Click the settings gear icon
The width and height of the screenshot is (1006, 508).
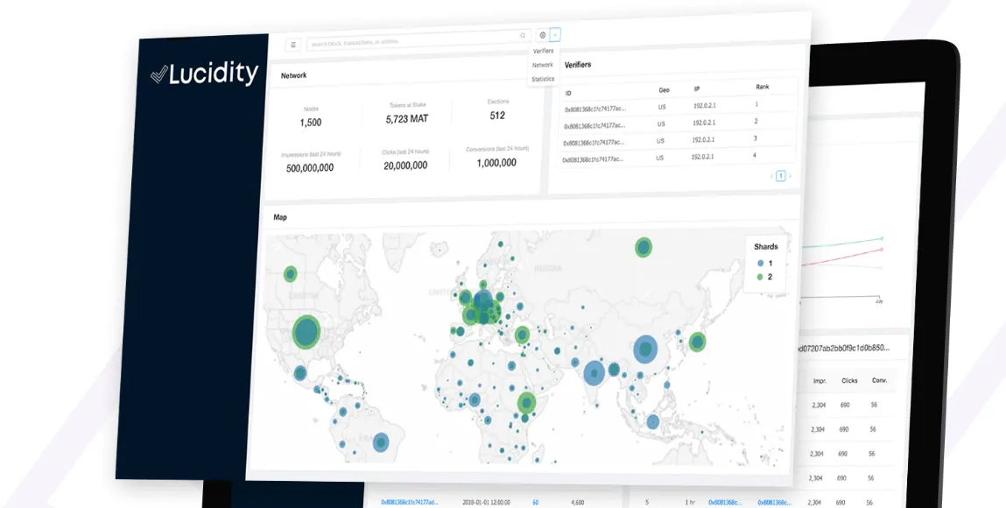pos(543,35)
